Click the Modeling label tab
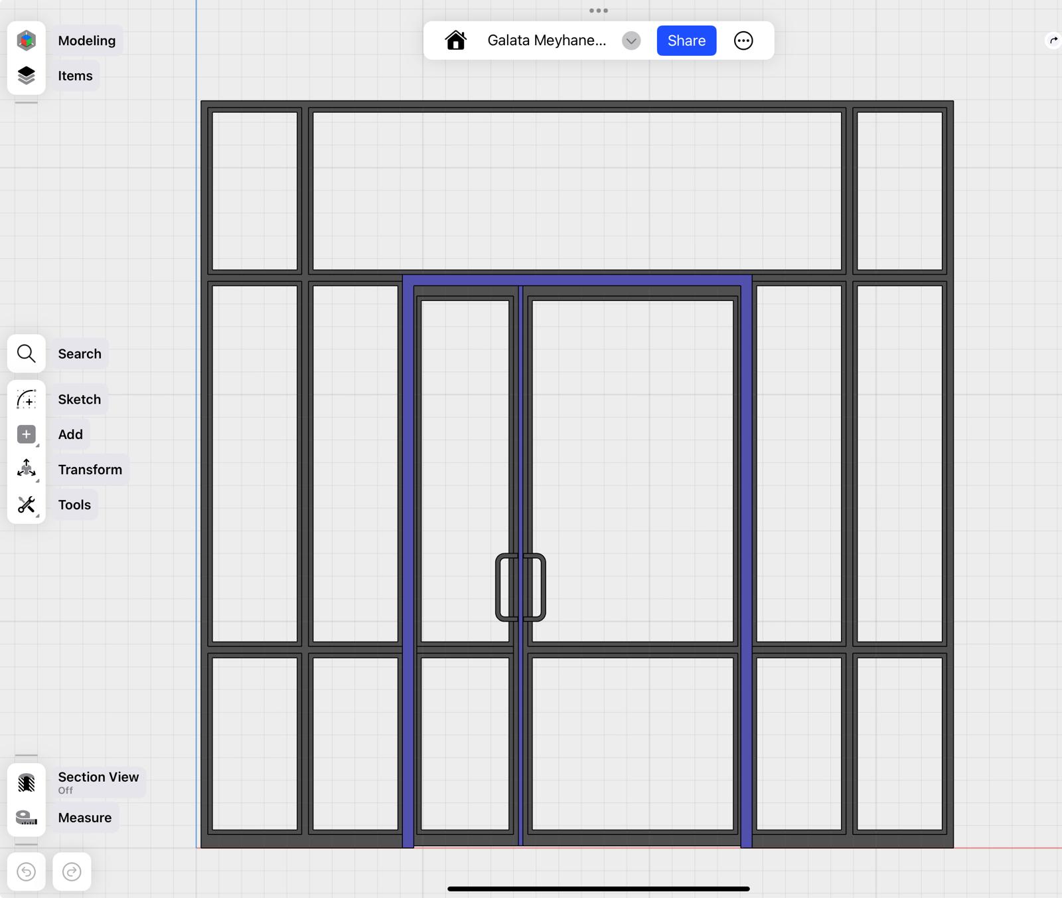This screenshot has width=1062, height=898. 86,41
